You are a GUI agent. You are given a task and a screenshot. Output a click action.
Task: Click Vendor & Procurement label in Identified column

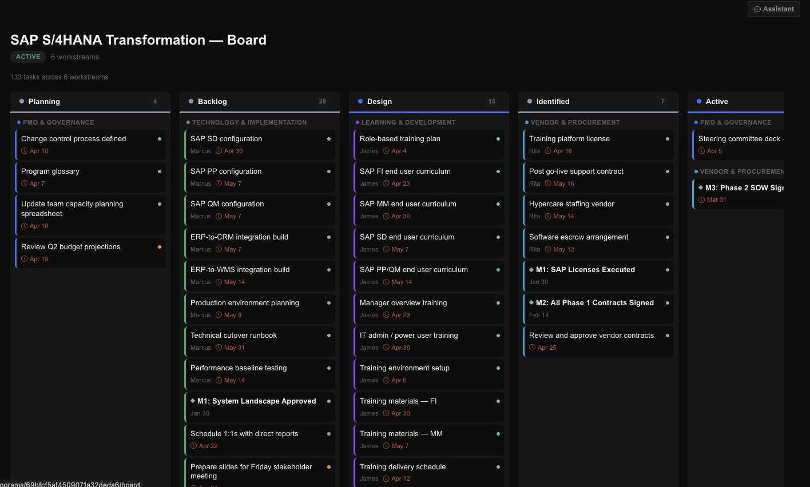pyautogui.click(x=575, y=122)
